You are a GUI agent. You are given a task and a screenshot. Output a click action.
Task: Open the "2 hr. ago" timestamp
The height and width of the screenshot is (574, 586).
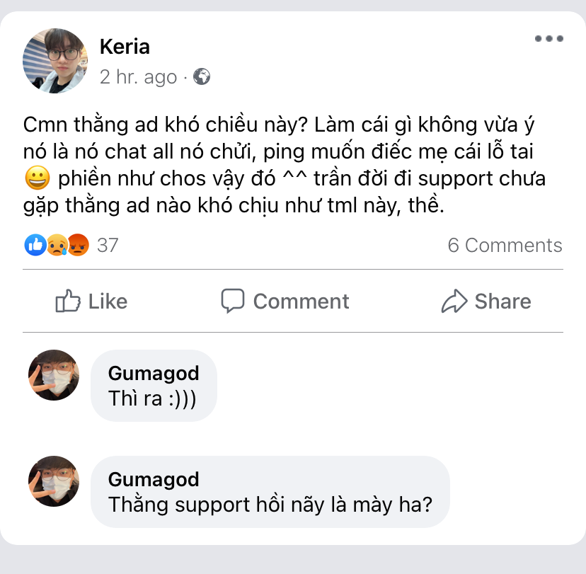138,76
